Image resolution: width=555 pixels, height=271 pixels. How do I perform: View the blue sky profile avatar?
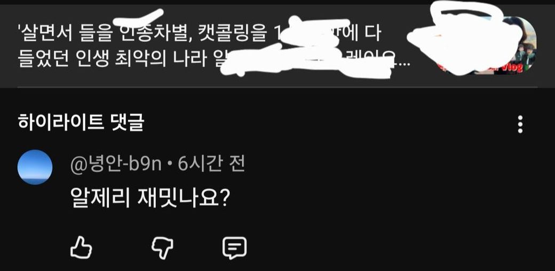click(x=35, y=167)
